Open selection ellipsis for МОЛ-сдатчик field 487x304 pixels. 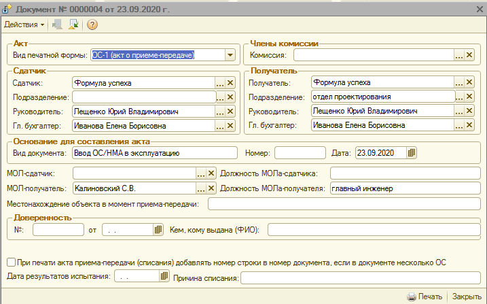pos(200,173)
